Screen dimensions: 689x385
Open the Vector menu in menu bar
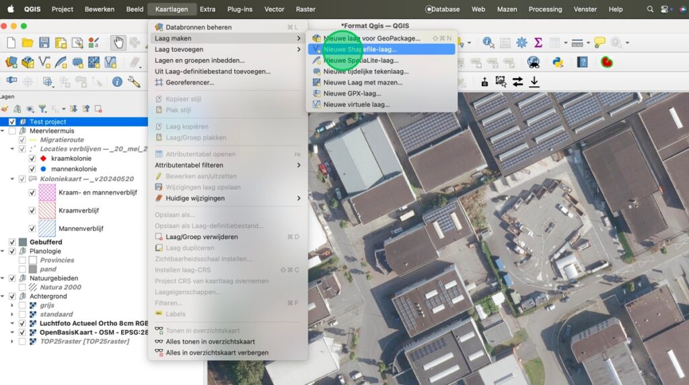pyautogui.click(x=274, y=9)
